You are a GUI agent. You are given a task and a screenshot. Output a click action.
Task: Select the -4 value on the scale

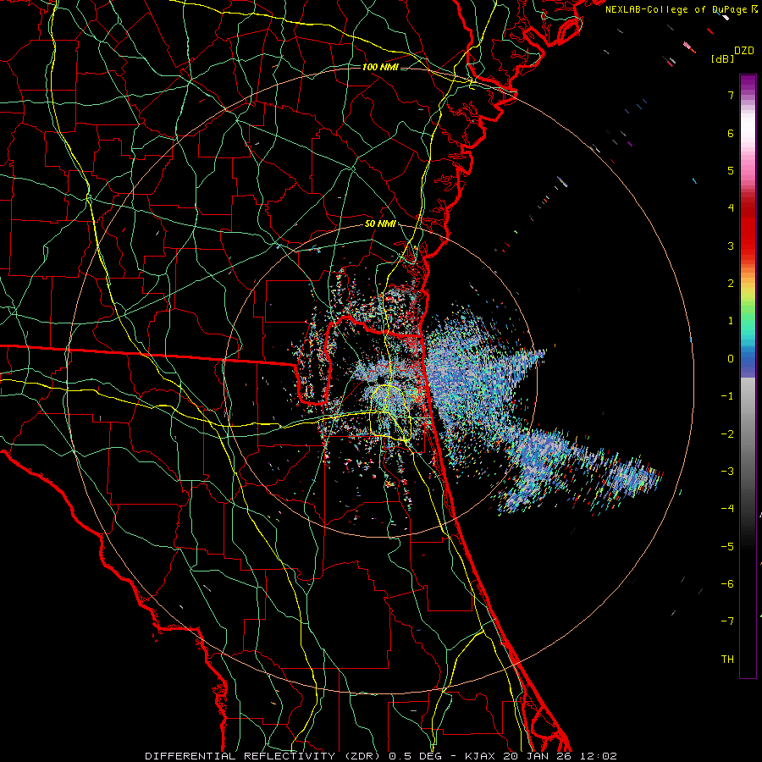click(727, 509)
